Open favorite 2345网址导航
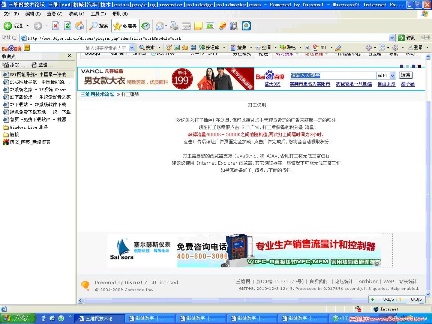The height and width of the screenshot is (324, 432). [37, 82]
